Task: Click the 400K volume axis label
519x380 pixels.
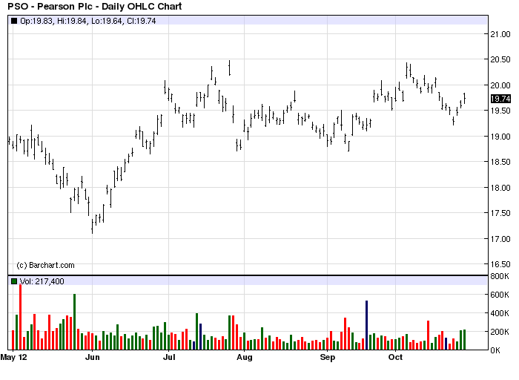Action: (x=500, y=313)
